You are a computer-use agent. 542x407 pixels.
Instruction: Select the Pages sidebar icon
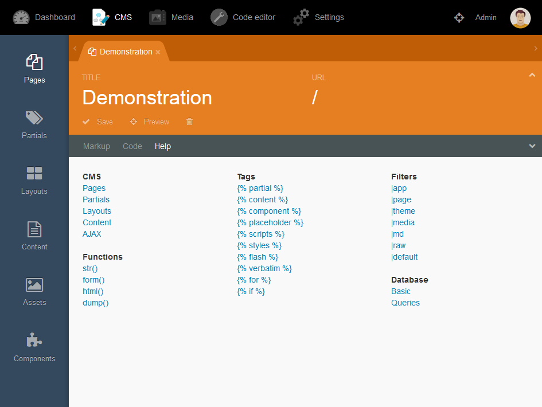[34, 62]
